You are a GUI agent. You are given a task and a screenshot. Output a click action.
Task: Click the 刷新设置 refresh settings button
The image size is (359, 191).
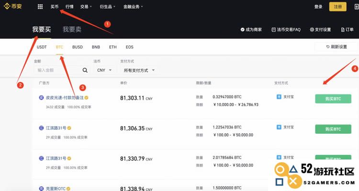(x=337, y=47)
